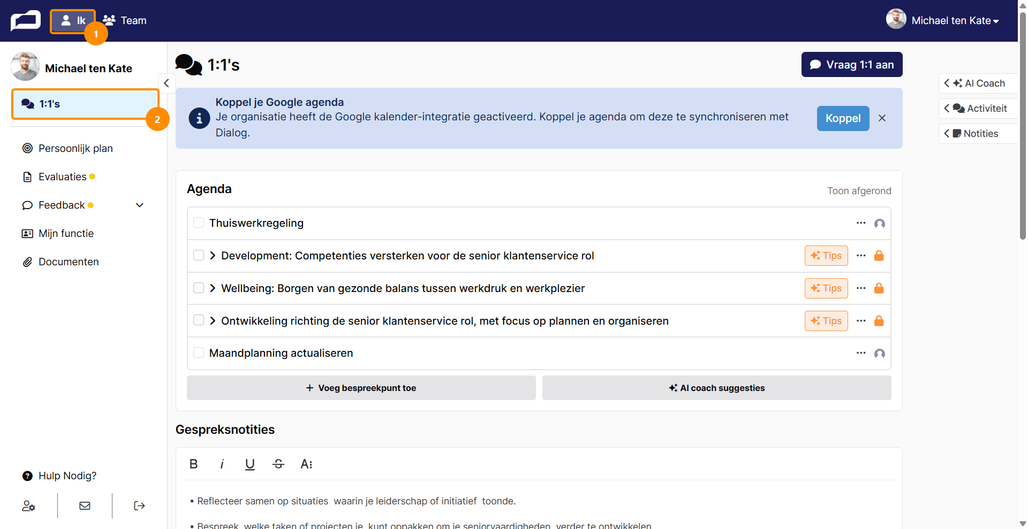Click the log out icon
The height and width of the screenshot is (529, 1028).
tap(139, 505)
